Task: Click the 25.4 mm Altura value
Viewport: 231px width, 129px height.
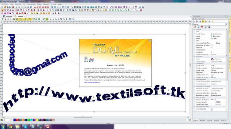Action: point(214,38)
